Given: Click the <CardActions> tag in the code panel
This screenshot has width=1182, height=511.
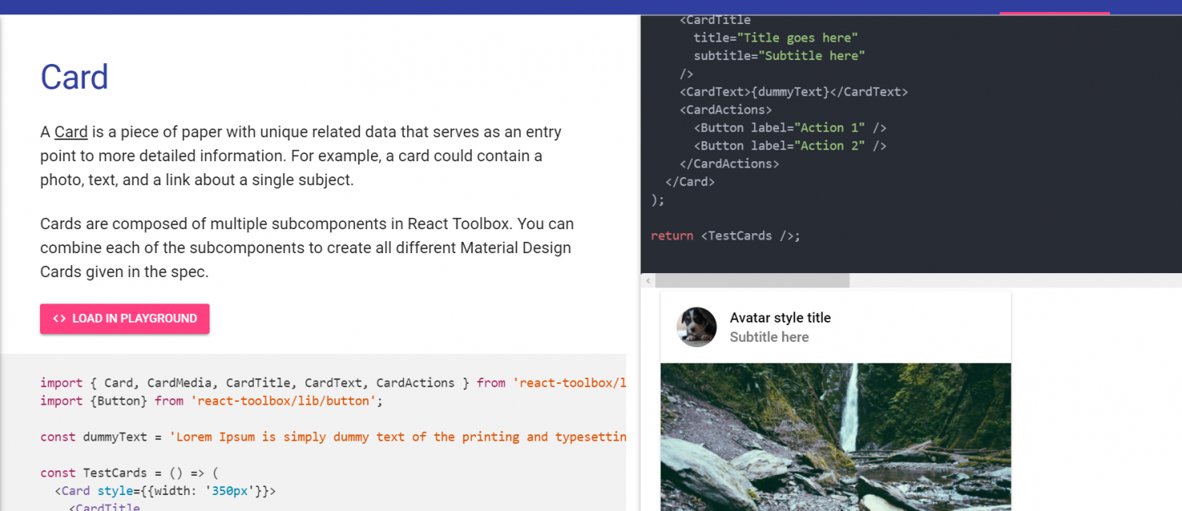Looking at the screenshot, I should 725,109.
